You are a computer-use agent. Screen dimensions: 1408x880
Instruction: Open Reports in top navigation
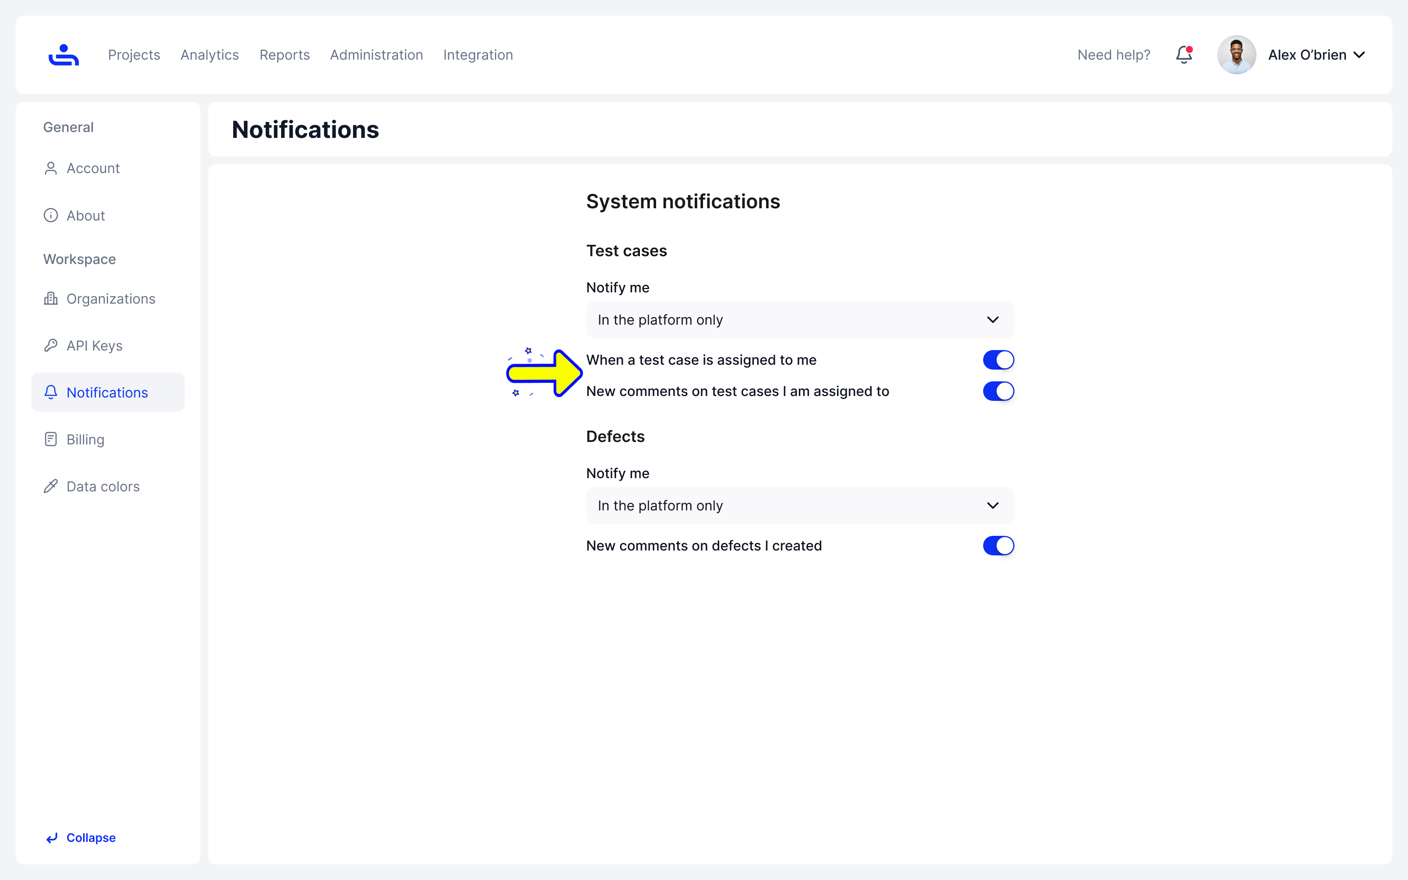285,55
